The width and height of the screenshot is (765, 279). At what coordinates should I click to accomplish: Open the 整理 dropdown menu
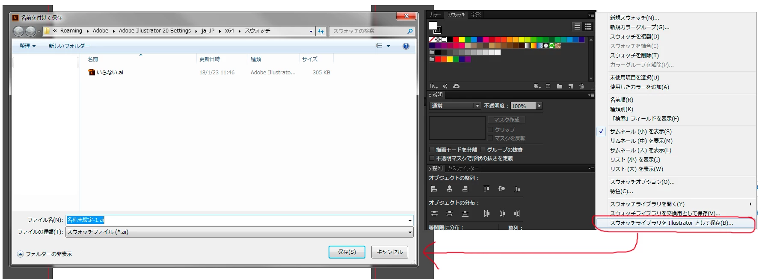coord(28,46)
